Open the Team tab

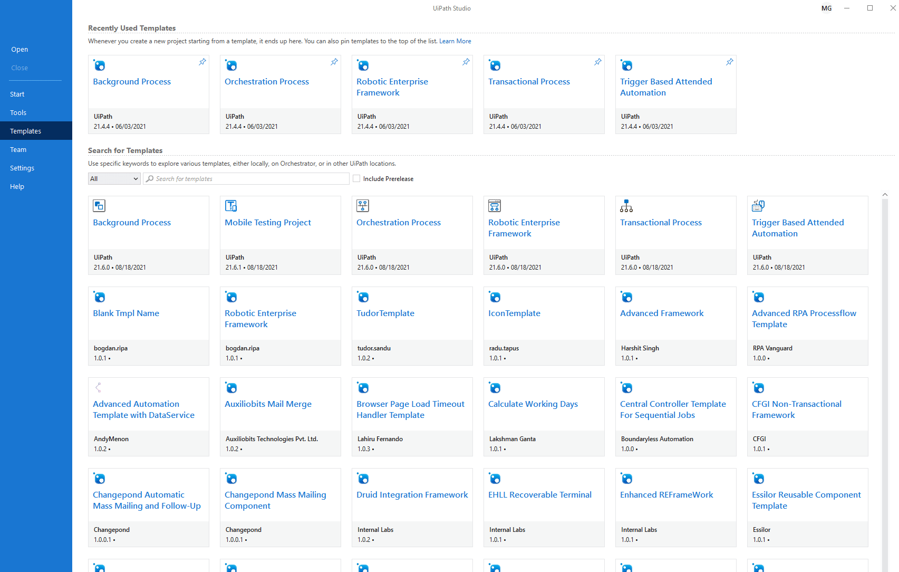click(x=36, y=150)
